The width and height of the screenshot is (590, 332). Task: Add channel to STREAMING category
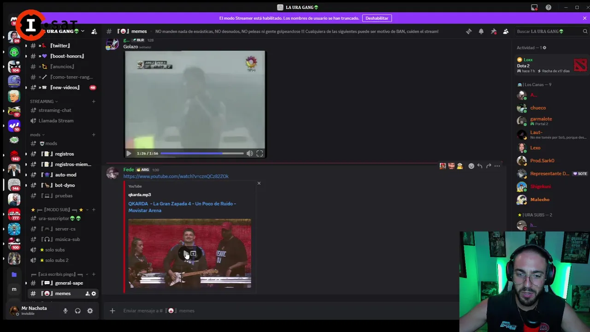94,101
